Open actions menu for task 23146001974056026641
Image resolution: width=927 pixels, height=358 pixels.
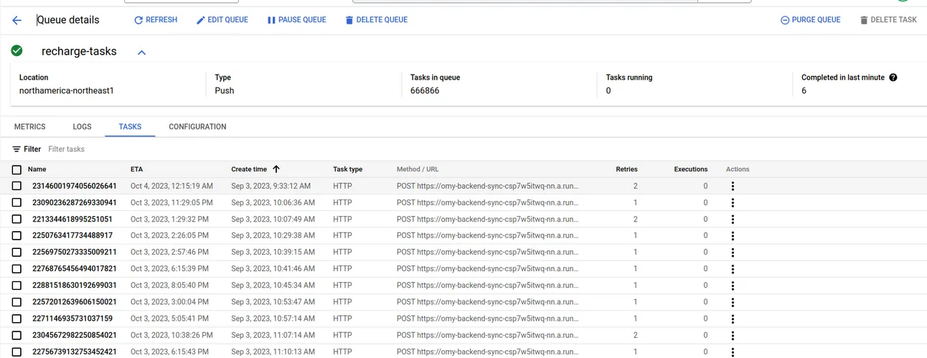pyautogui.click(x=733, y=187)
